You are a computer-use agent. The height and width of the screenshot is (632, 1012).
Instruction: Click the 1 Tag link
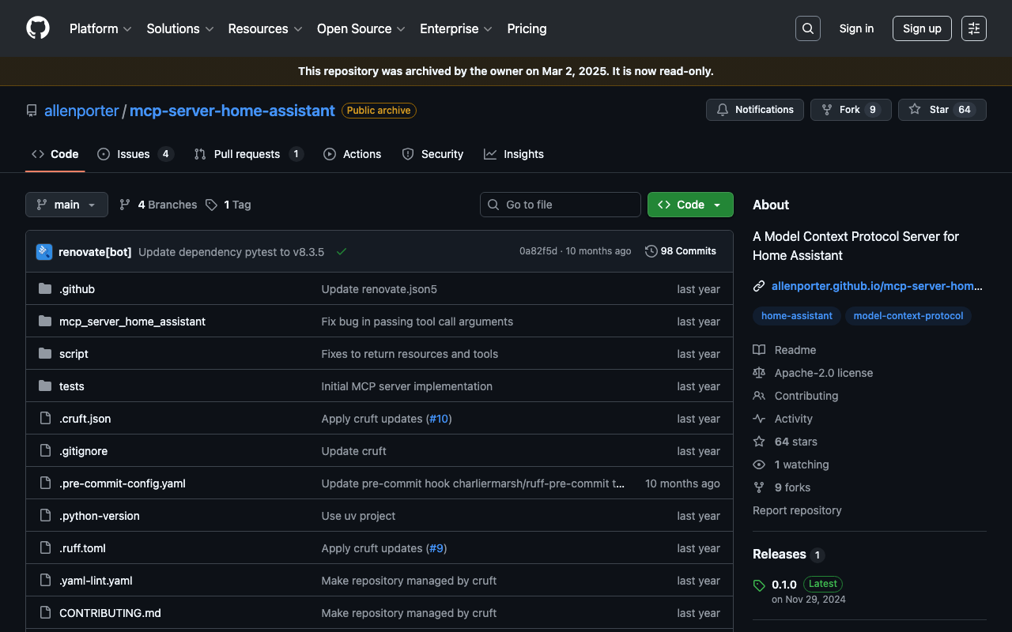pos(228,205)
